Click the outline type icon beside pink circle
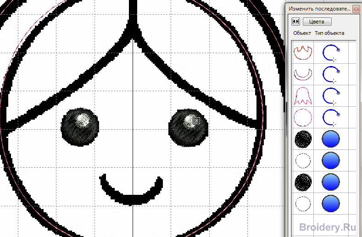362x237 pixels. click(331, 118)
